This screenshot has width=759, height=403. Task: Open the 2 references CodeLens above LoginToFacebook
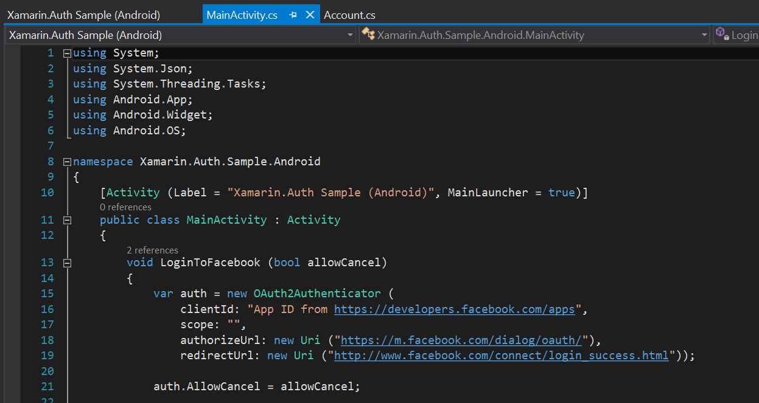152,250
